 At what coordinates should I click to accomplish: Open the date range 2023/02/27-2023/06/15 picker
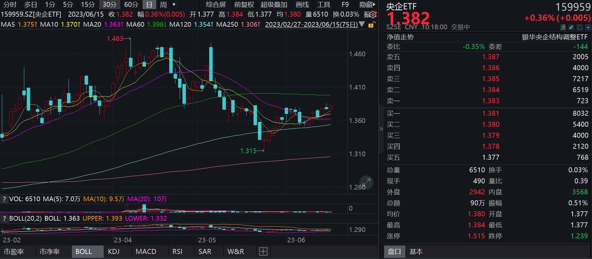(x=311, y=24)
